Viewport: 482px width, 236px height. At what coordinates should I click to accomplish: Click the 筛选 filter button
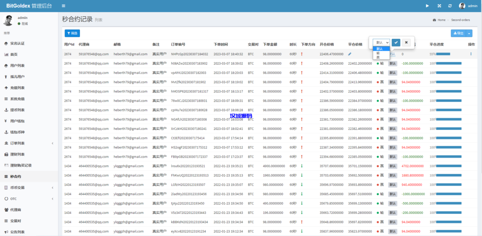click(x=72, y=33)
